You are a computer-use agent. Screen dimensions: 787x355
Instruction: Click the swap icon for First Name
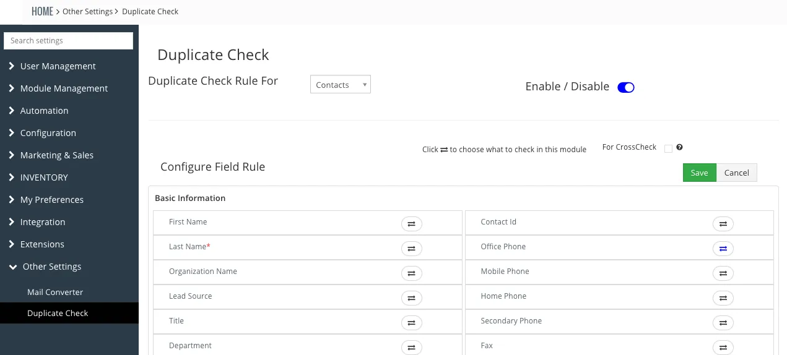pos(411,224)
